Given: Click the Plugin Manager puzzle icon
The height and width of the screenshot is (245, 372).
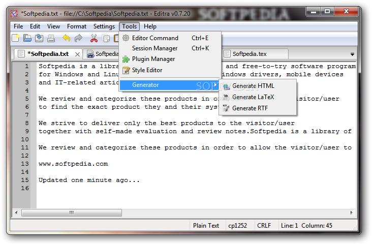Looking at the screenshot, I should 126,59.
